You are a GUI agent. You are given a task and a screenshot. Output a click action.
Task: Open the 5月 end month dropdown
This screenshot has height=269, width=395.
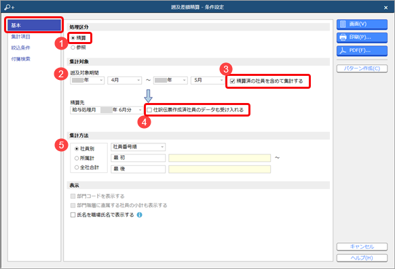(x=208, y=80)
